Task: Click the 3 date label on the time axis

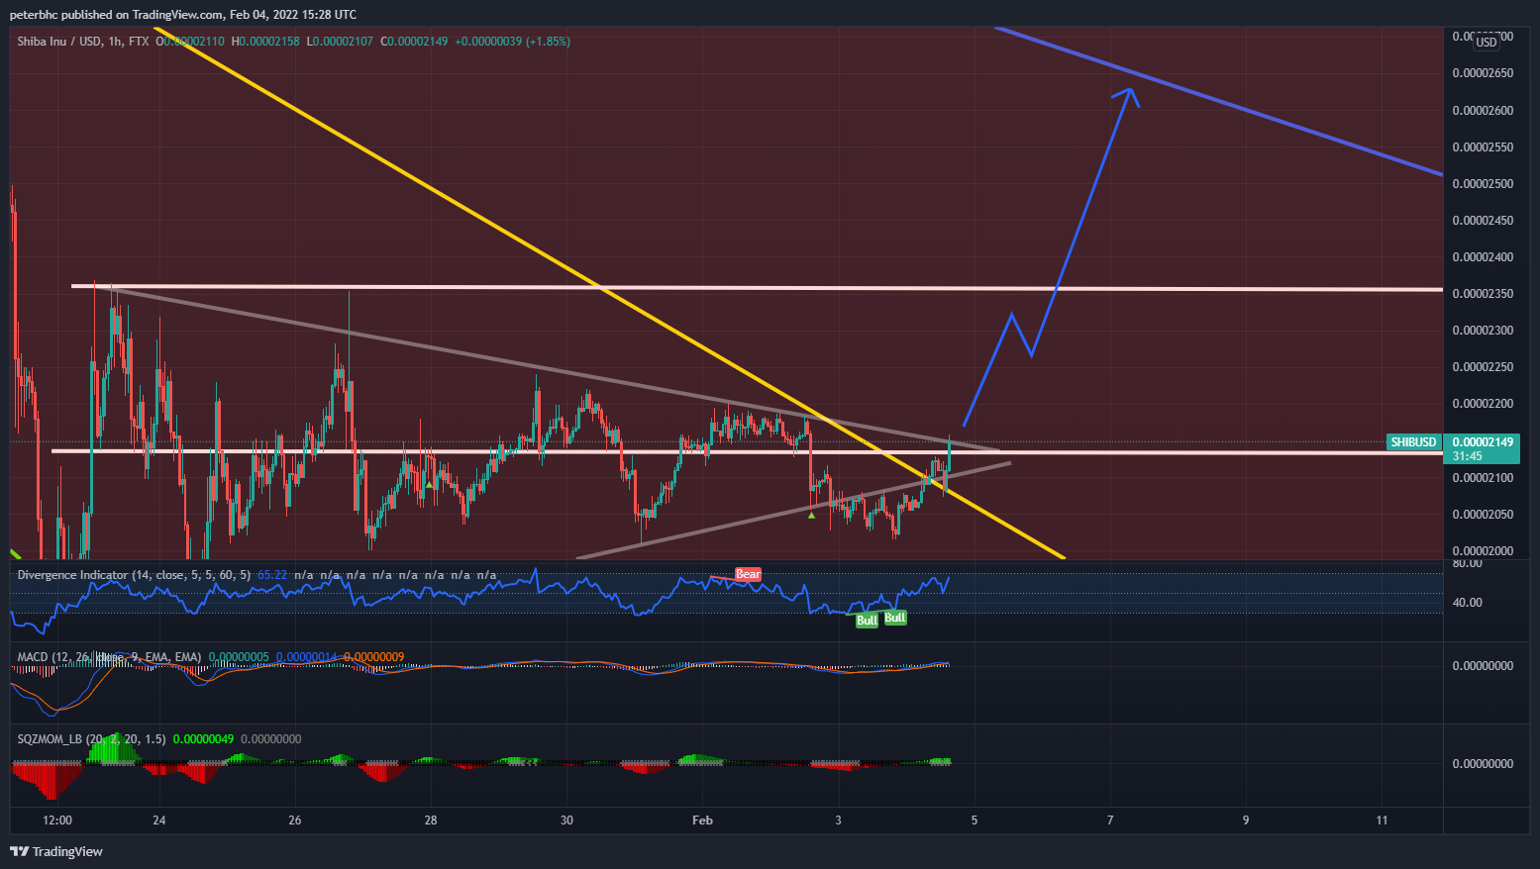Action: [839, 821]
